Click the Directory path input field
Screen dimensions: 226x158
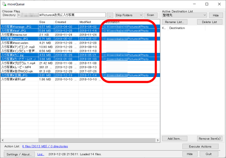[x=61, y=15]
